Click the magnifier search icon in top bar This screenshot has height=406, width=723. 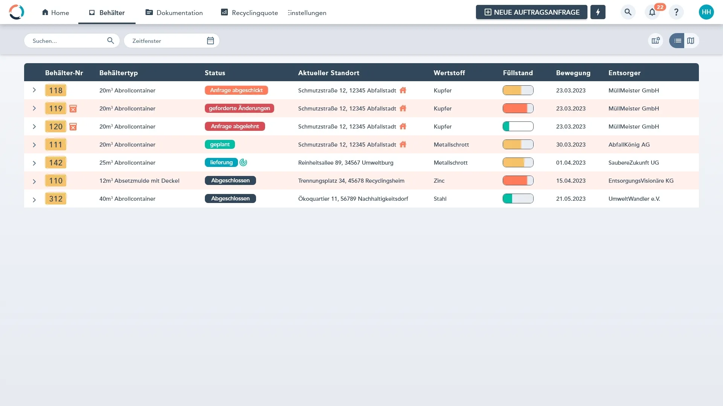[x=628, y=12]
